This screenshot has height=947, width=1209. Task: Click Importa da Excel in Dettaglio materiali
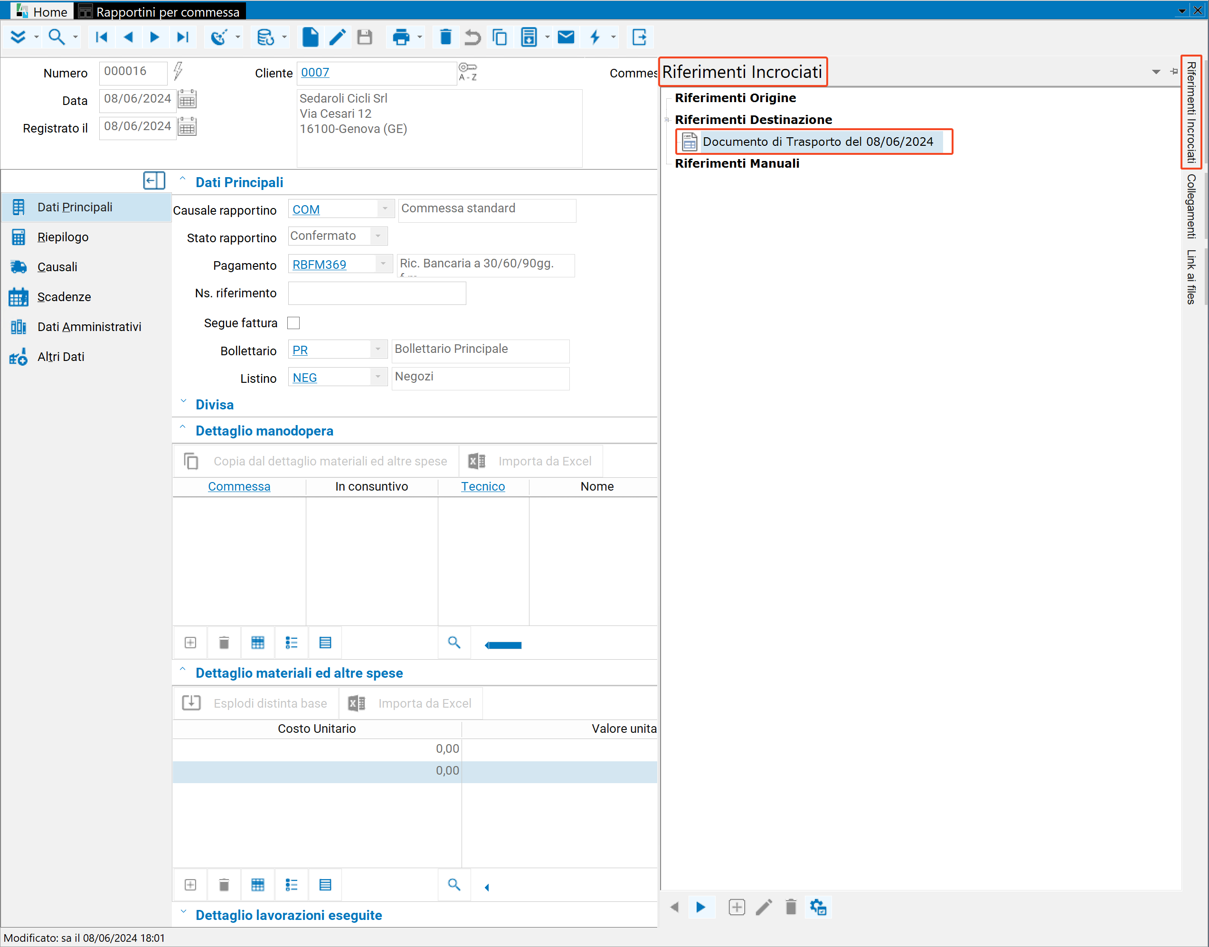[410, 703]
